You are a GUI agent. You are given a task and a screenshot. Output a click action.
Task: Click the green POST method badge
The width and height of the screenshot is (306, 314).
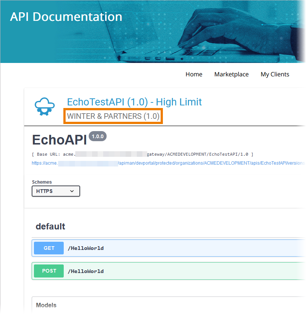click(48, 271)
